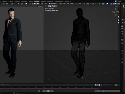
Task: Click the red X axis on gizmo
Action: coord(118,12)
